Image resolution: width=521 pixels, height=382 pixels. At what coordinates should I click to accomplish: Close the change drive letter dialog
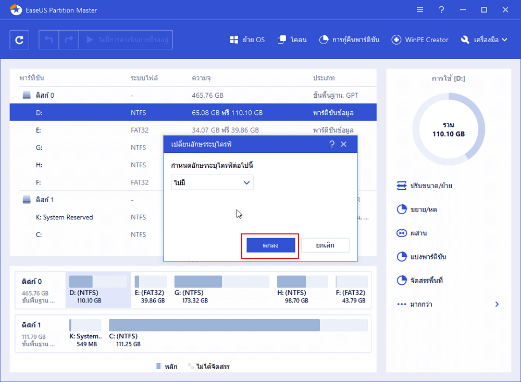(x=343, y=144)
